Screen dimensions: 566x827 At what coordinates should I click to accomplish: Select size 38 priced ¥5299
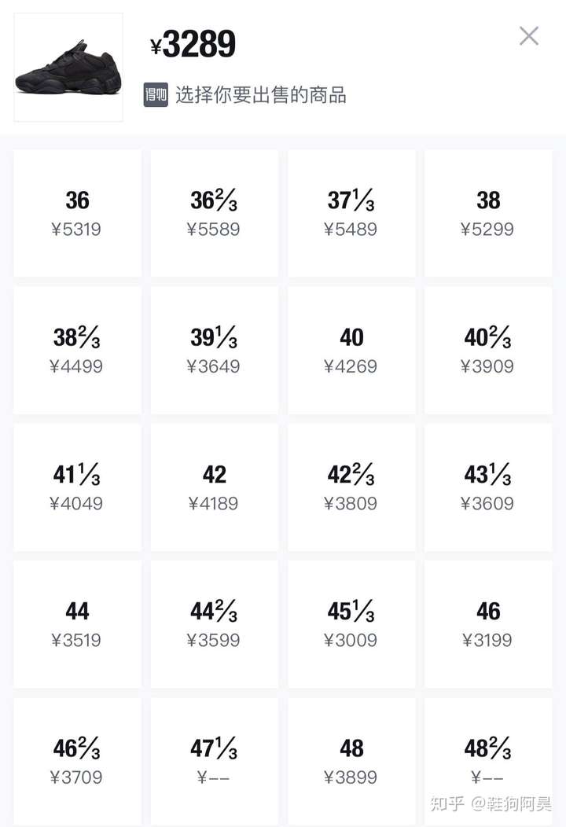(x=488, y=213)
